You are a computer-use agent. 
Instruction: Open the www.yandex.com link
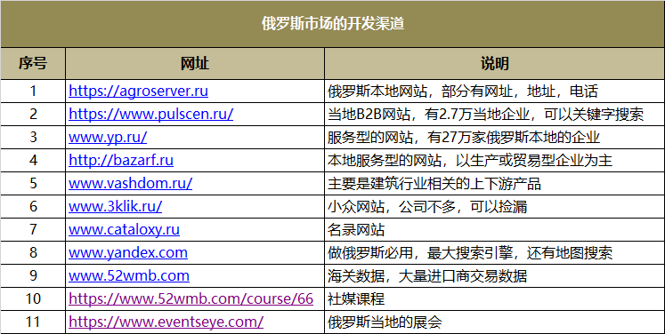(128, 253)
